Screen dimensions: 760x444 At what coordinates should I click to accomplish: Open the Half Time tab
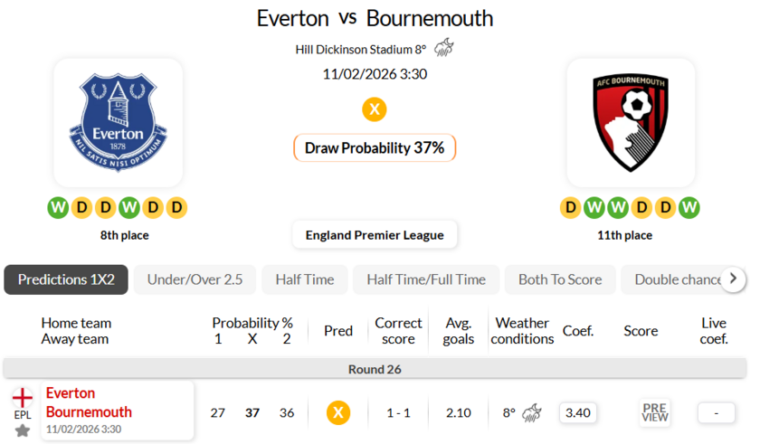304,279
